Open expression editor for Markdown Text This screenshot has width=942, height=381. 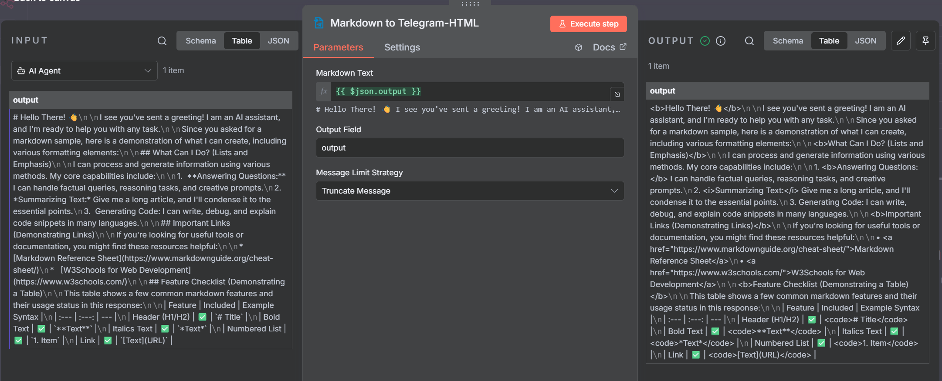click(x=617, y=94)
